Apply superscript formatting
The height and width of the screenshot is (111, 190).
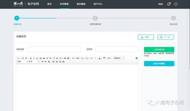[47, 58]
